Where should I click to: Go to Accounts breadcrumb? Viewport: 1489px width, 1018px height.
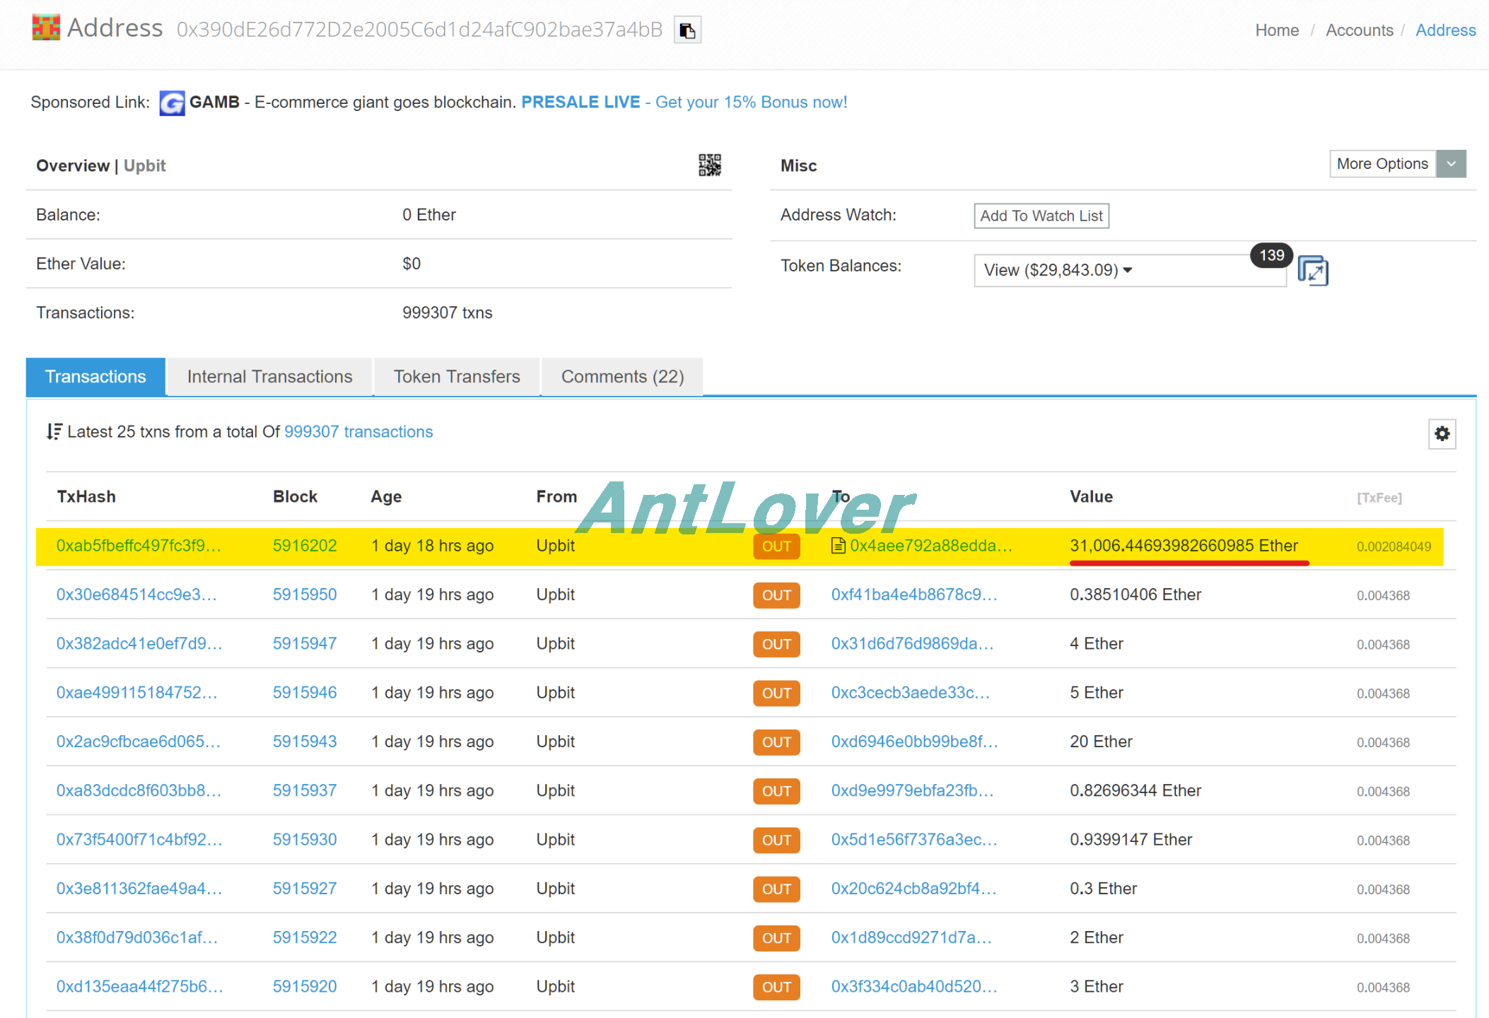[x=1359, y=30]
